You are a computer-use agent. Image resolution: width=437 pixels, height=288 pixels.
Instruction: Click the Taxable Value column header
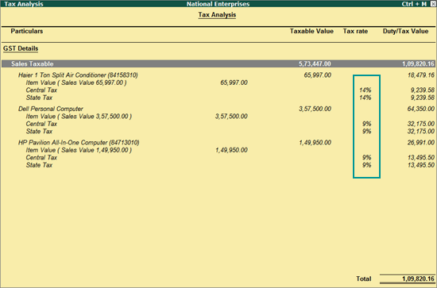click(311, 31)
